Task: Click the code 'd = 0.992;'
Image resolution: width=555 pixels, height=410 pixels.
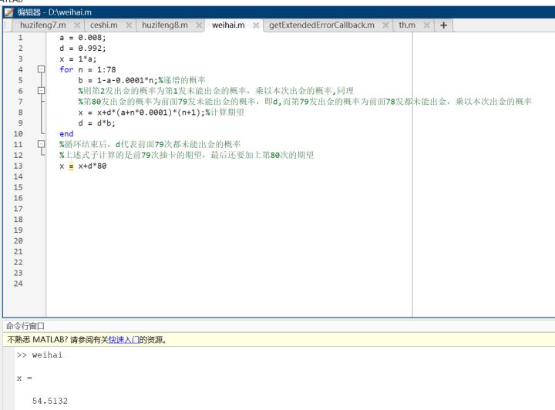Action: [82, 48]
